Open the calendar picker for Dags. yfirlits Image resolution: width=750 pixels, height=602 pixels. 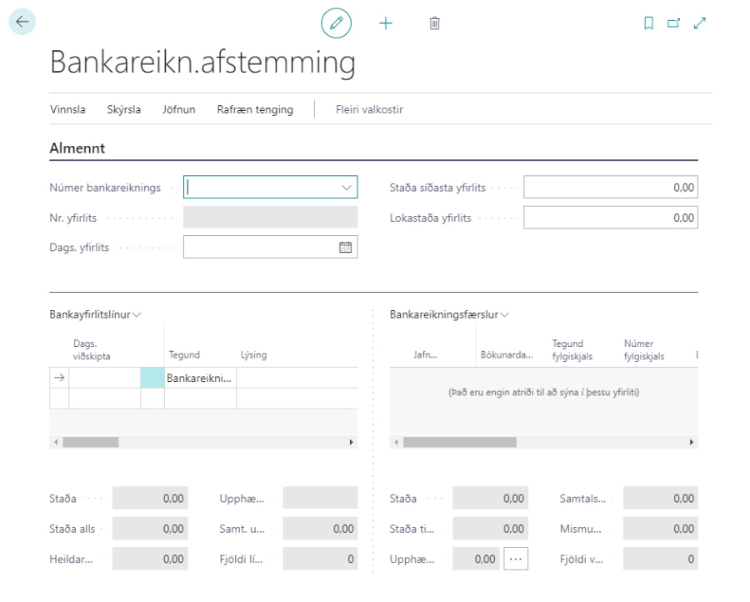[x=345, y=248]
